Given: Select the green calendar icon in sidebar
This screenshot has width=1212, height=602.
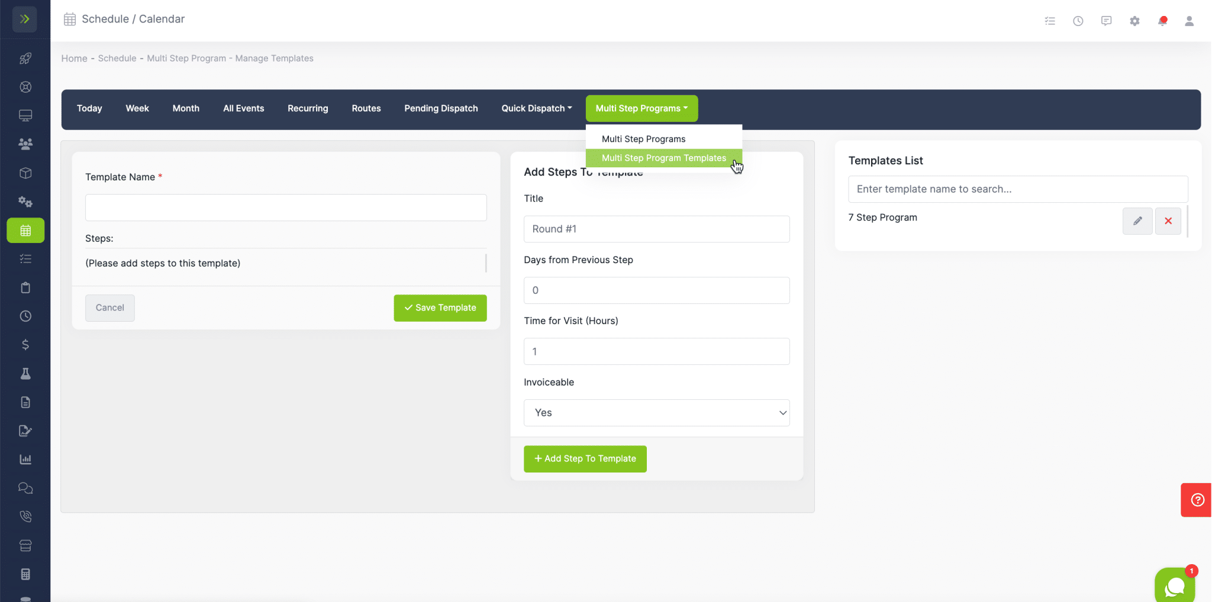Looking at the screenshot, I should 25,230.
